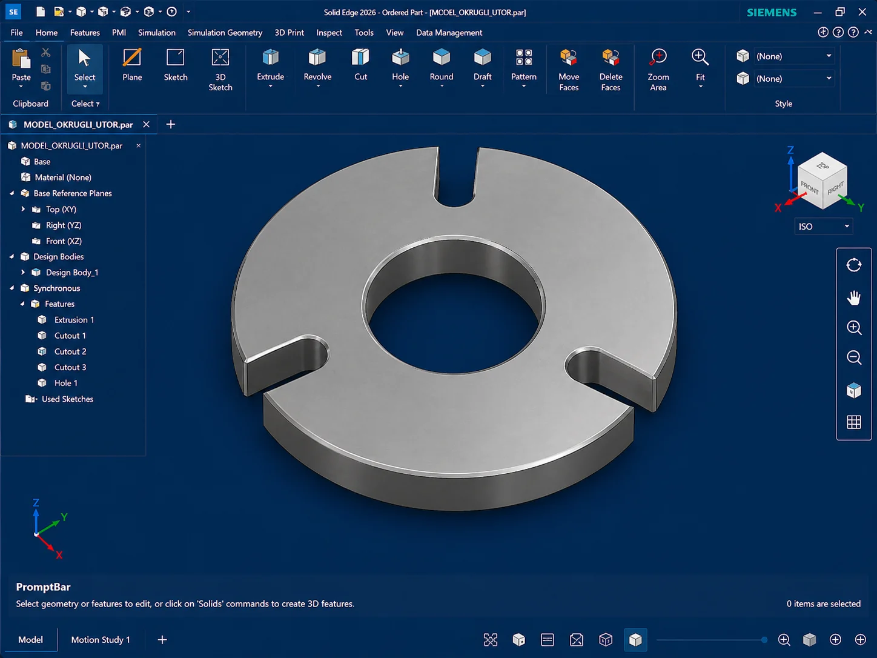Create a new reference Plane
Screen dimensions: 877x658
(x=132, y=65)
